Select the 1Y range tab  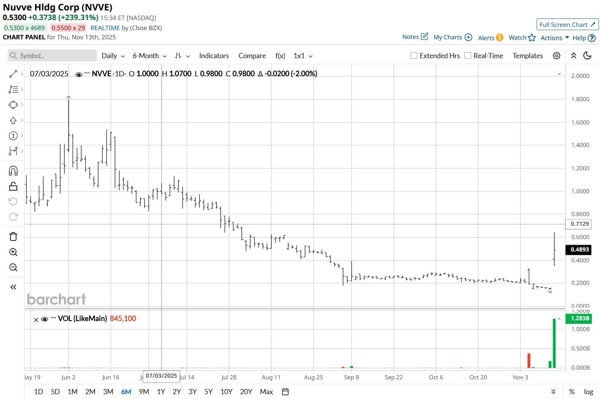[161, 392]
